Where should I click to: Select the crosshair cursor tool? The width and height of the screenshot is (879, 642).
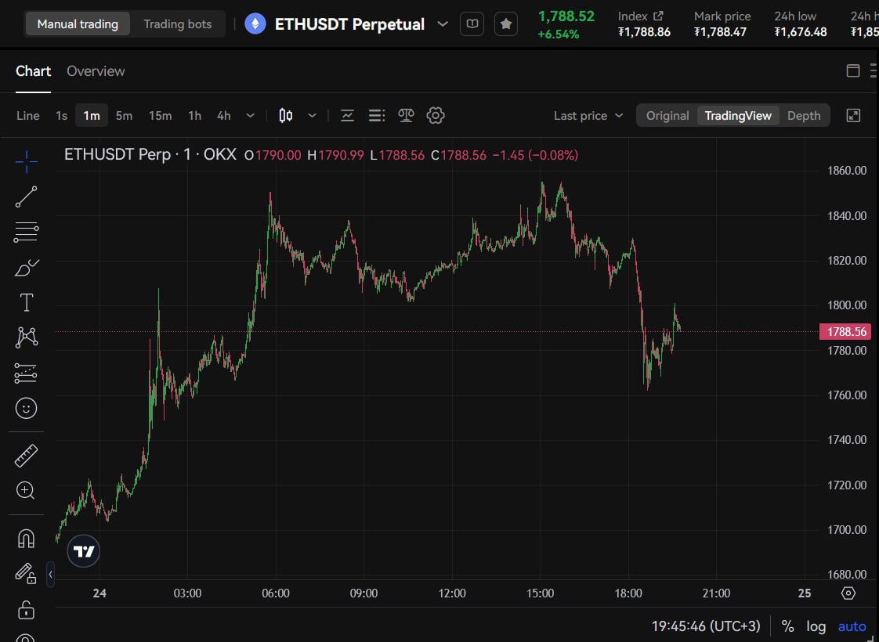pyautogui.click(x=26, y=162)
